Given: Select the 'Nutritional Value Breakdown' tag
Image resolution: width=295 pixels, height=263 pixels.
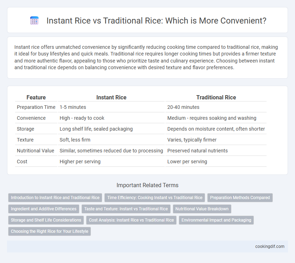Looking at the screenshot, I should (202, 209).
